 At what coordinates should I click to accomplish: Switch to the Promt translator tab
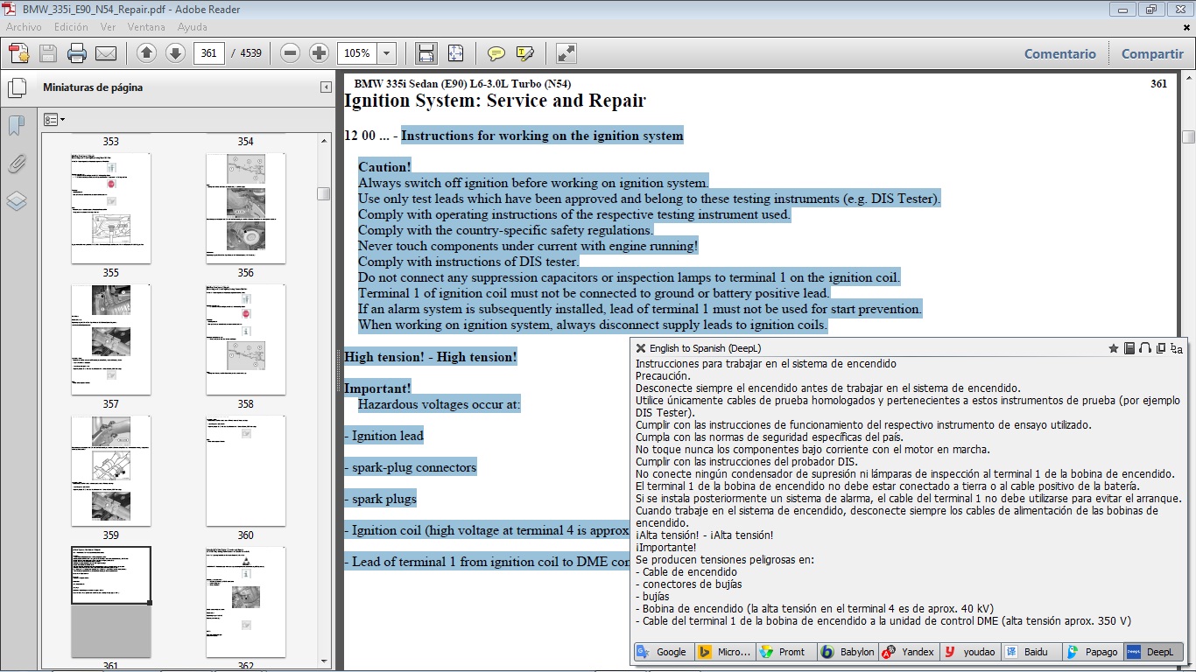click(785, 652)
